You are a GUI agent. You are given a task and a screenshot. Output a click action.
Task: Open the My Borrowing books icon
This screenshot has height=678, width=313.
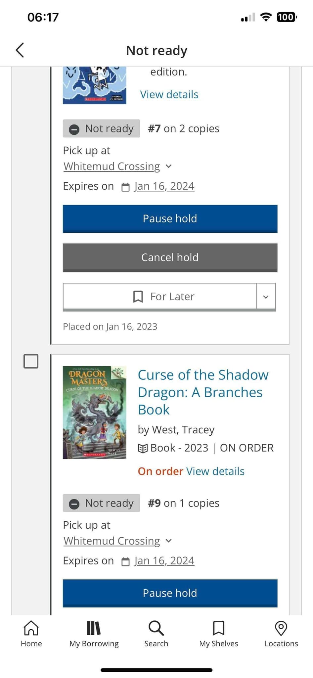[x=94, y=628]
